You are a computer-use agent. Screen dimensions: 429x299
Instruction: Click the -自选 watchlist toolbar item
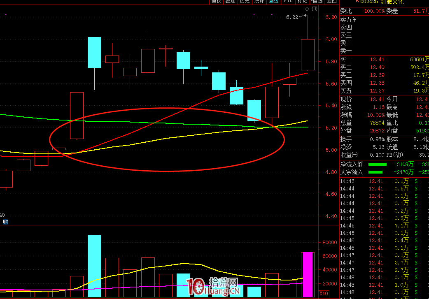point(317,2)
